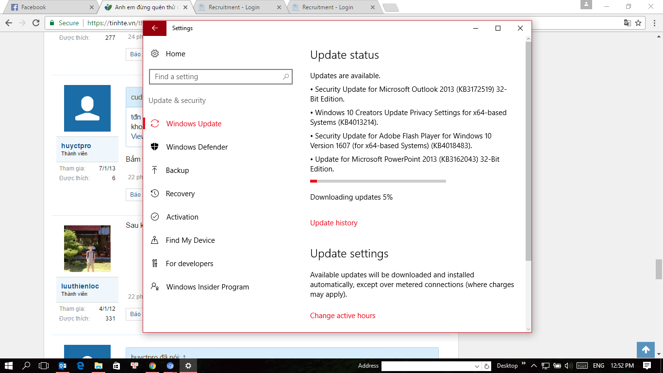
Task: Open huyctpro user profile link
Action: pos(76,146)
